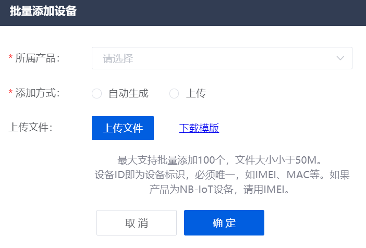
Task: Cancel the dialog with 取消
Action: click(137, 223)
